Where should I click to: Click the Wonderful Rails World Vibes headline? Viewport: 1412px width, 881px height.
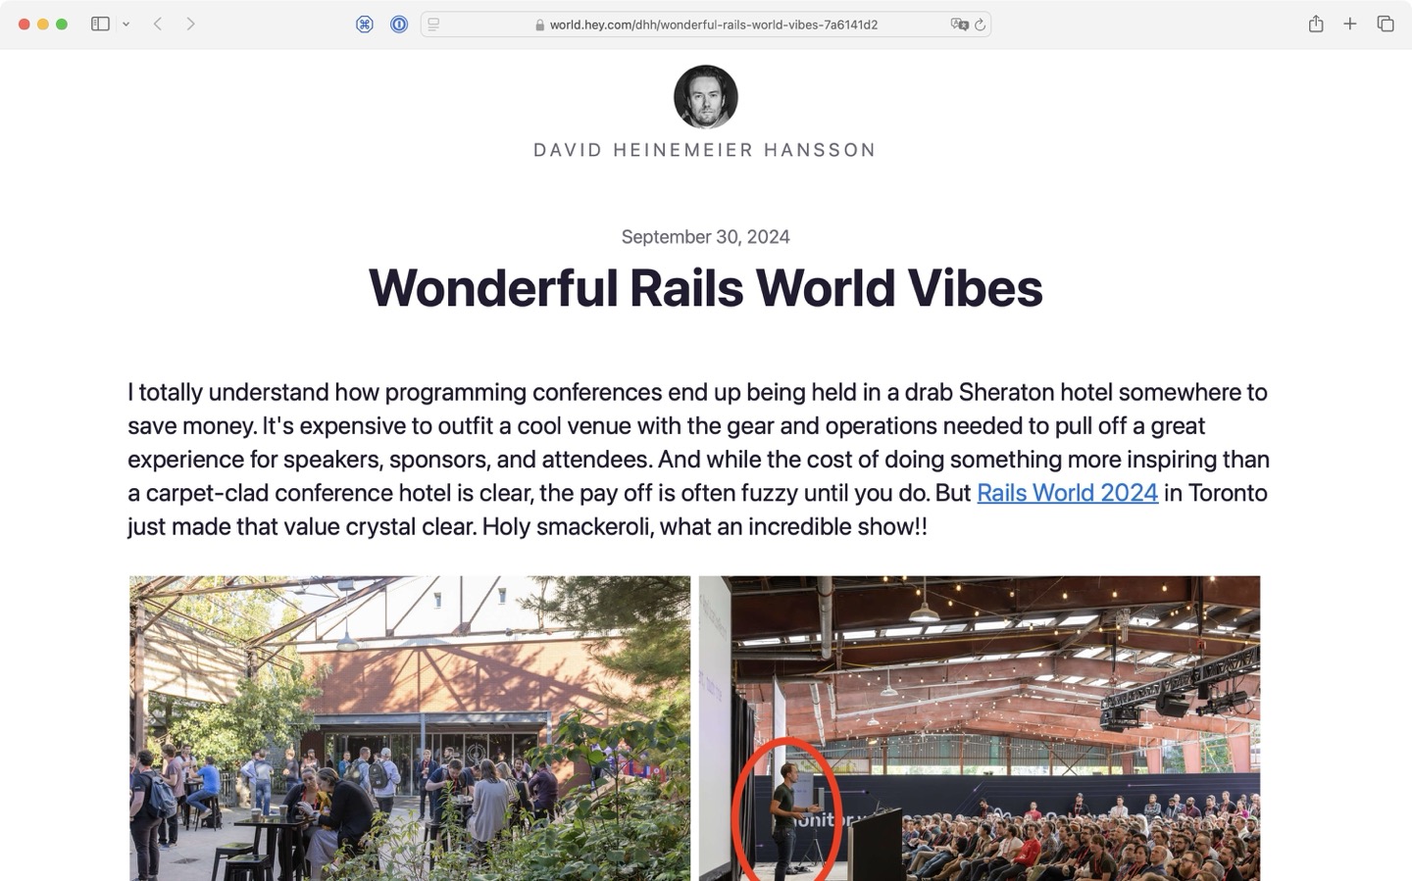(705, 288)
